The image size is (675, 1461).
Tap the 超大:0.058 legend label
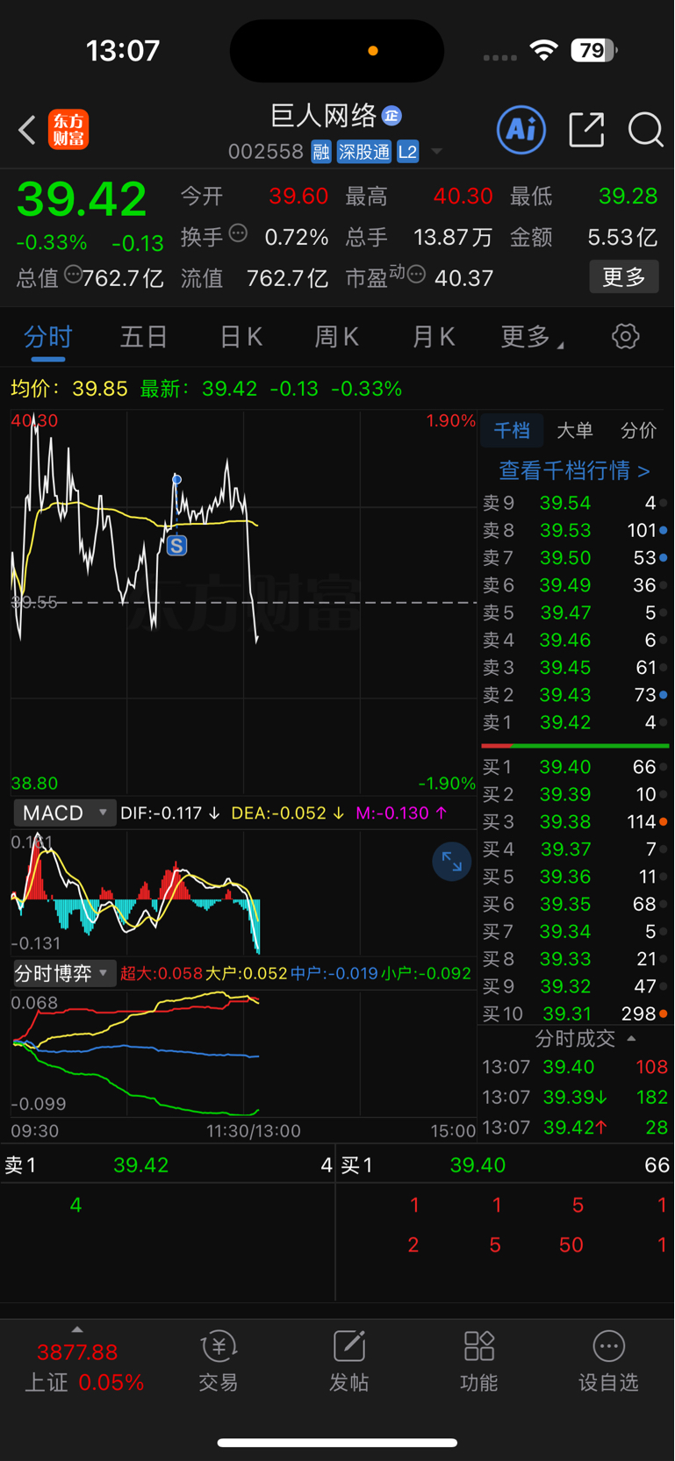click(161, 973)
